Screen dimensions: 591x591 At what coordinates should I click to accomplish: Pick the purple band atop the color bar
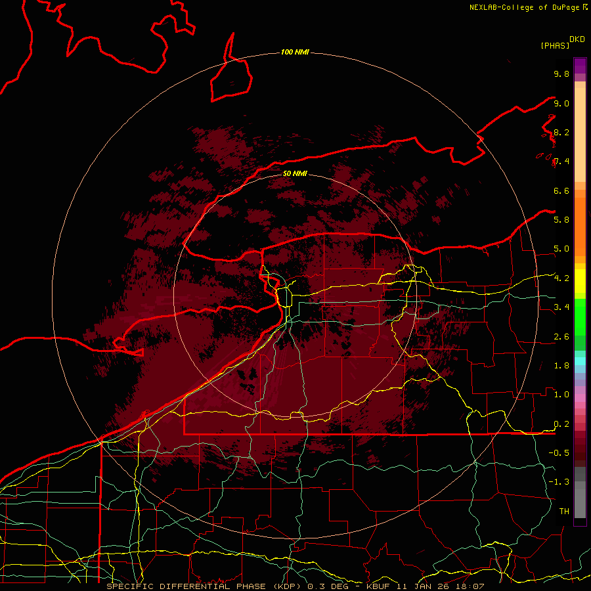580,66
